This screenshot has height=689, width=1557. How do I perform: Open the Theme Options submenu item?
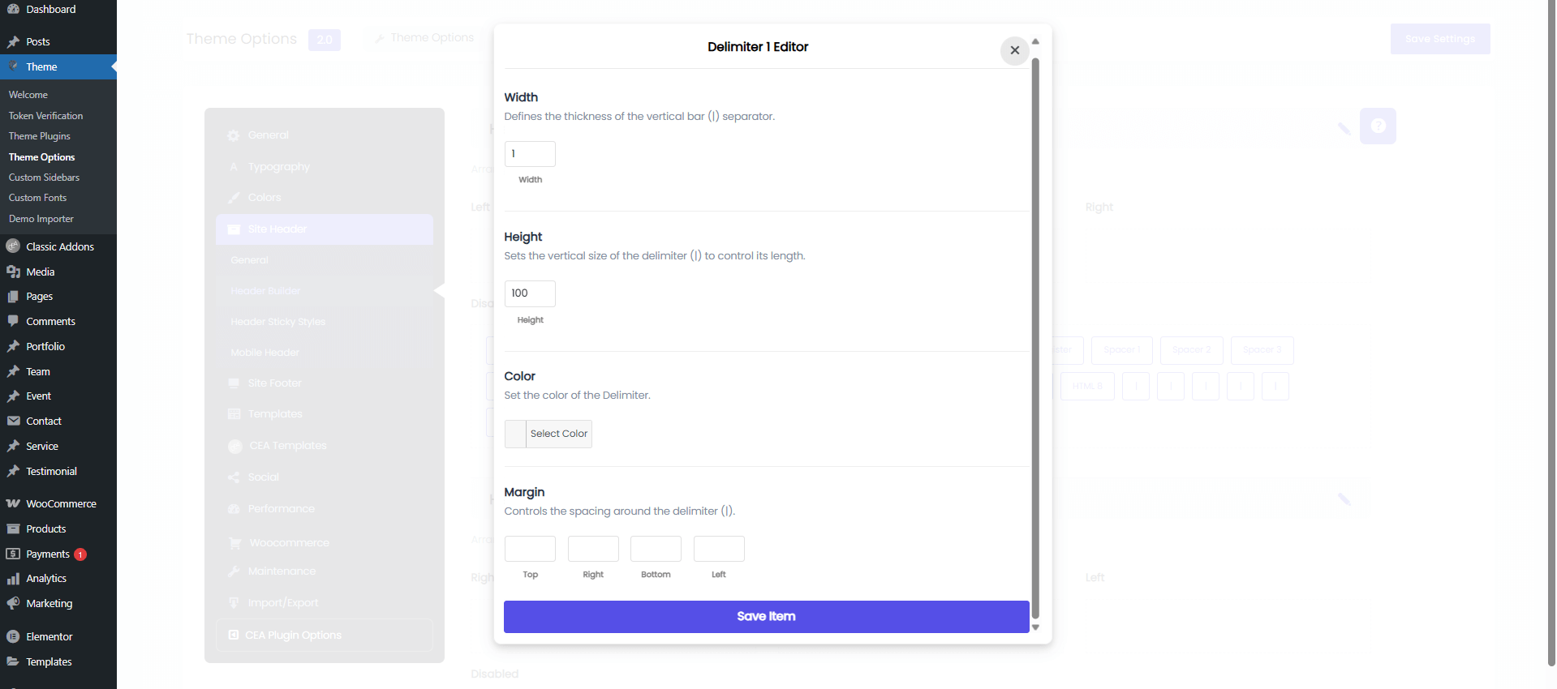(x=41, y=157)
